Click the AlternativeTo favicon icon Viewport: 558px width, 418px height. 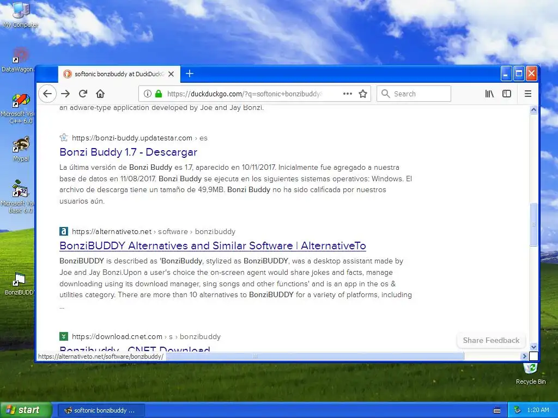tap(64, 231)
